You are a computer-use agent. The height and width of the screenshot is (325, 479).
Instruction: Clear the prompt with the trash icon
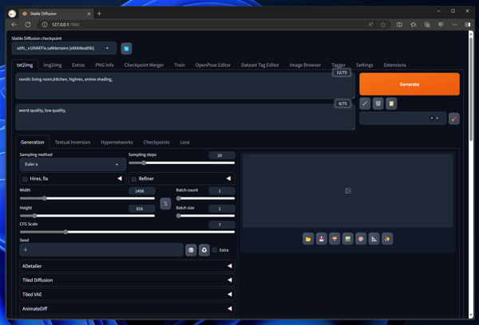tap(378, 104)
